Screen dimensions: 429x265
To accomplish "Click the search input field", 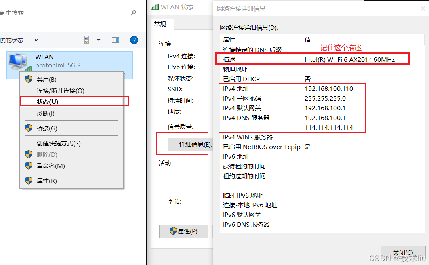I will pyautogui.click(x=70, y=13).
